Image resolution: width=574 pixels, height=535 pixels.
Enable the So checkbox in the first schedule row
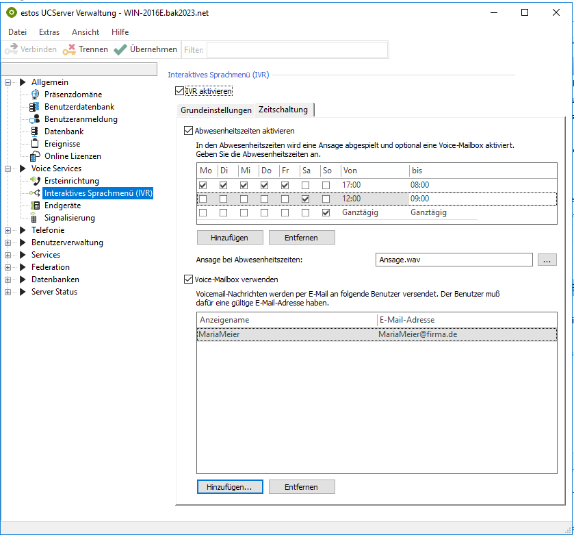(x=326, y=185)
